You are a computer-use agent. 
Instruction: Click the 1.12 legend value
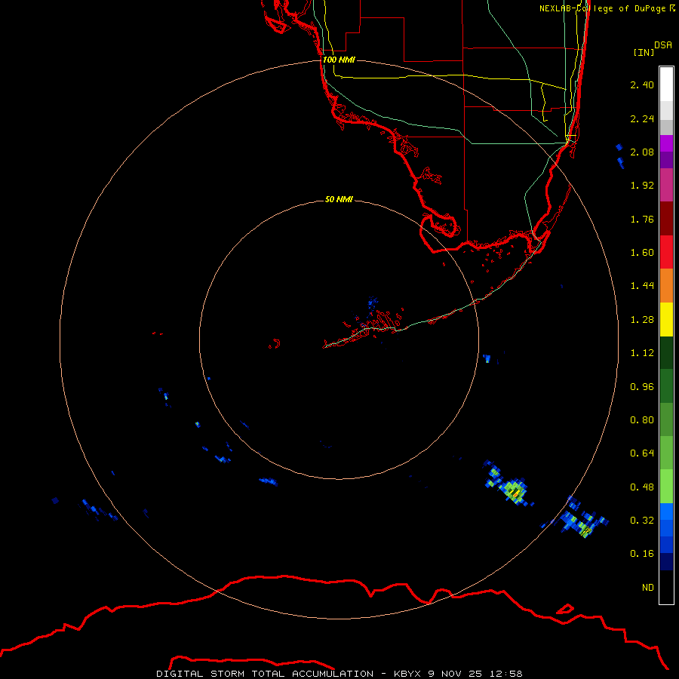pos(642,353)
